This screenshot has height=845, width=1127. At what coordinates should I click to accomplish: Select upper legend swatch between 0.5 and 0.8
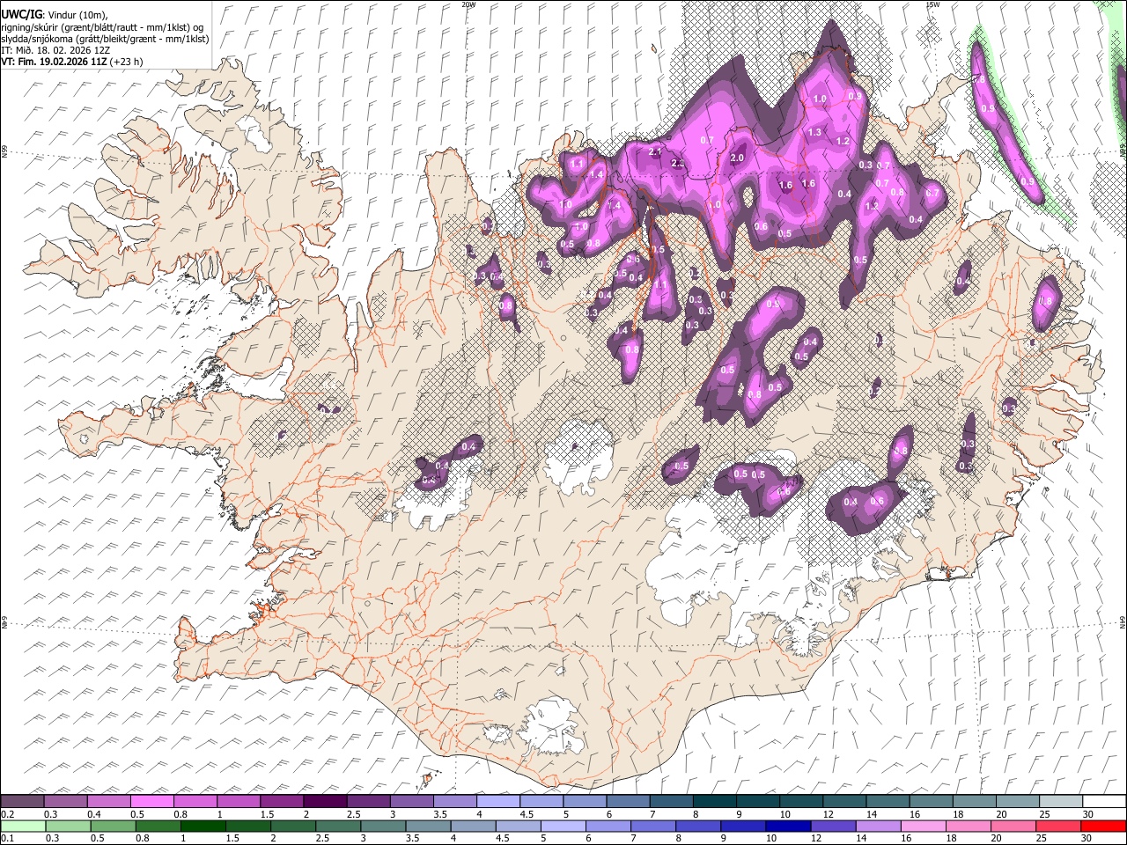151,801
